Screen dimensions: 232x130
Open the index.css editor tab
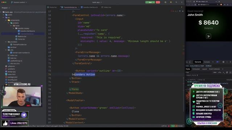point(106,7)
